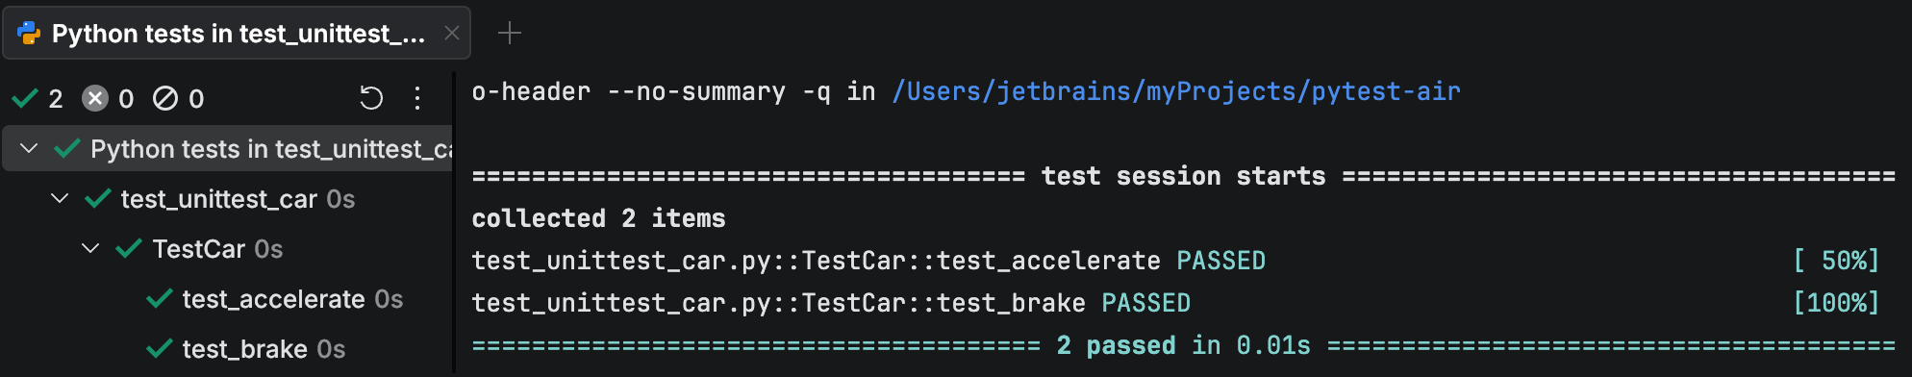Open the three-dot more options menu

417,98
